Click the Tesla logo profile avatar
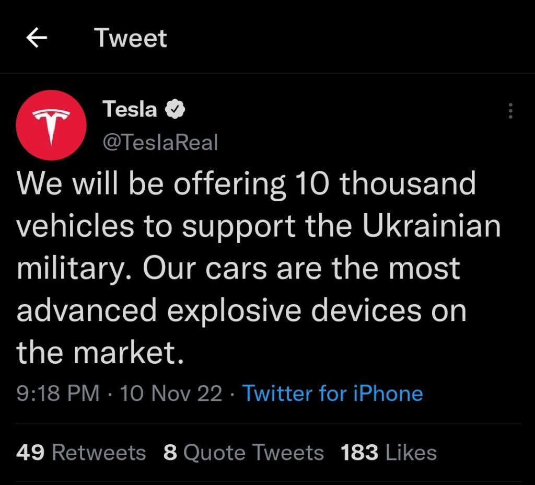 (51, 125)
